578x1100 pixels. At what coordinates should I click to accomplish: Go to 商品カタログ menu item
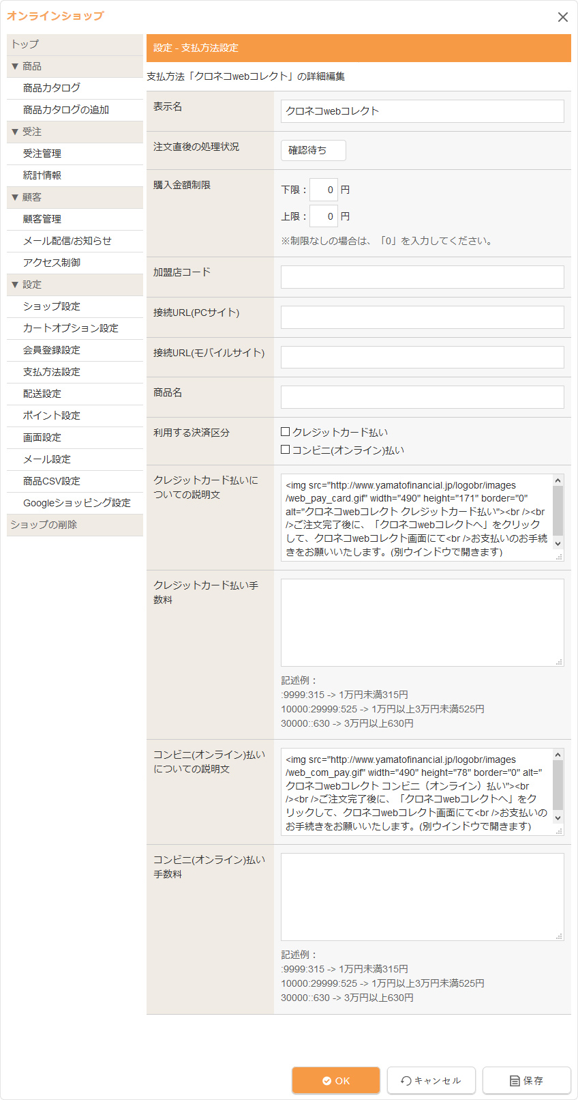pyautogui.click(x=52, y=88)
